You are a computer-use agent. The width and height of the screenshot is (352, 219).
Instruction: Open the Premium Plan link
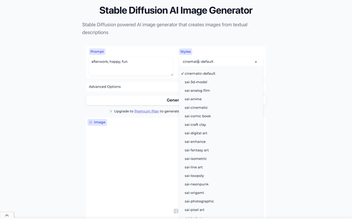coord(147,111)
